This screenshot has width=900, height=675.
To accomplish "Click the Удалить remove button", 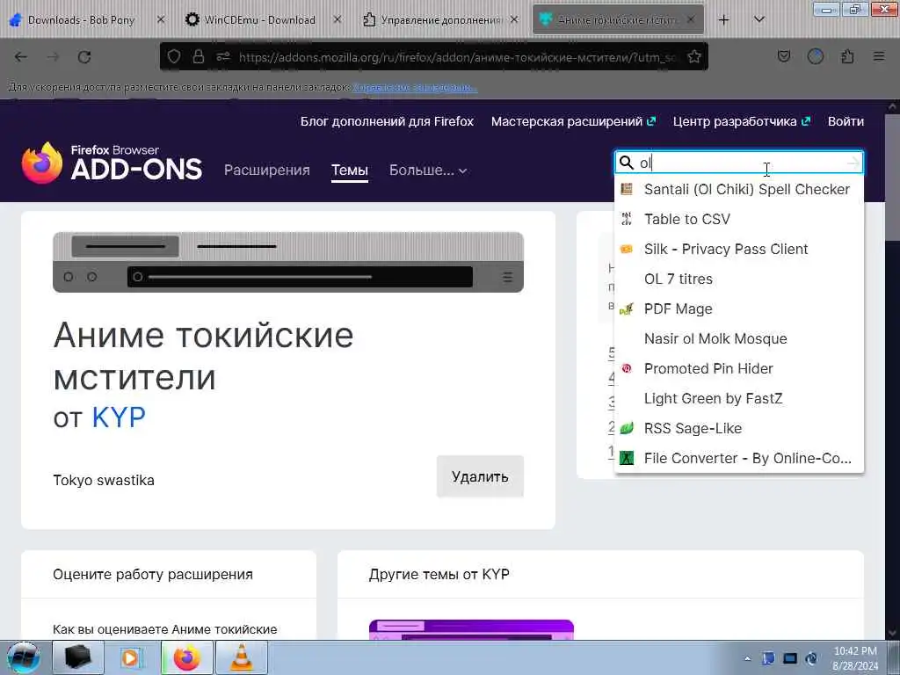I will click(480, 476).
